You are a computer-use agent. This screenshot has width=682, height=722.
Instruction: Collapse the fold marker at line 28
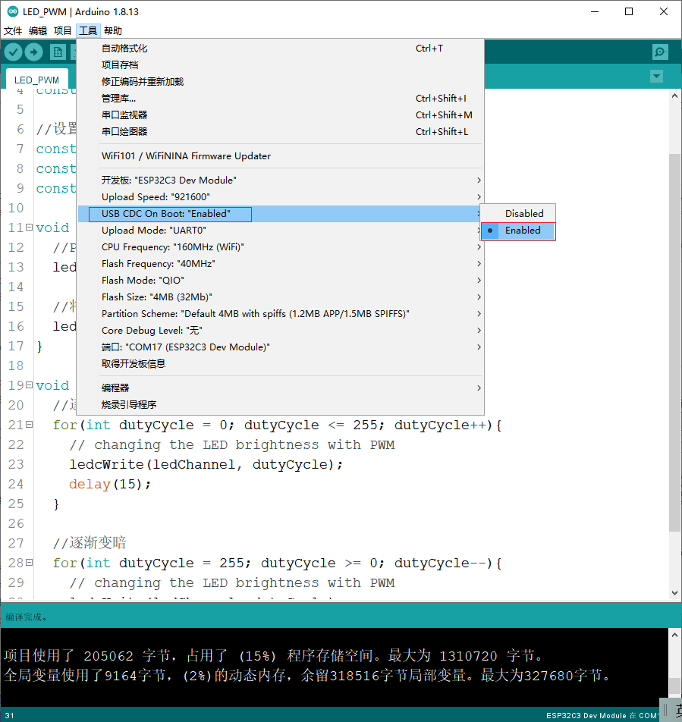pyautogui.click(x=29, y=562)
